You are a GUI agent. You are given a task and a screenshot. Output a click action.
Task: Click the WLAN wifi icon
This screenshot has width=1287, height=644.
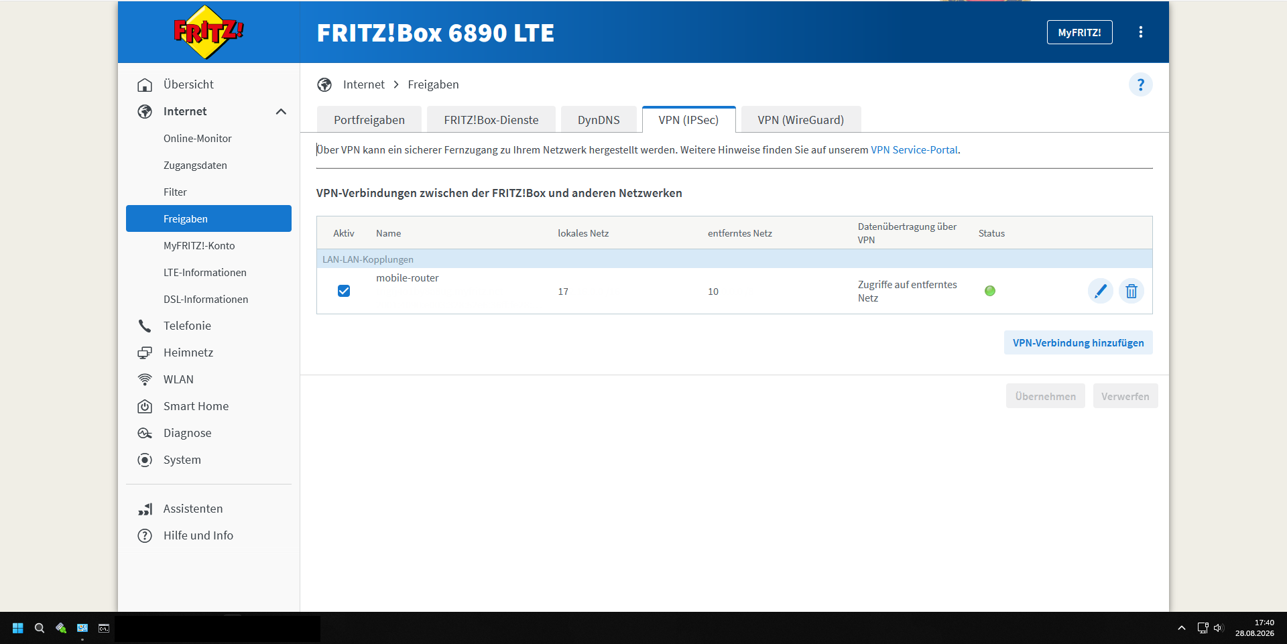[x=145, y=379]
